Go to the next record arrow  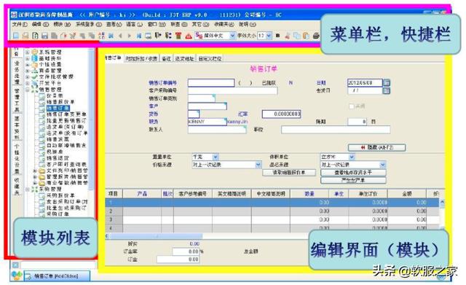pyautogui.click(x=130, y=36)
